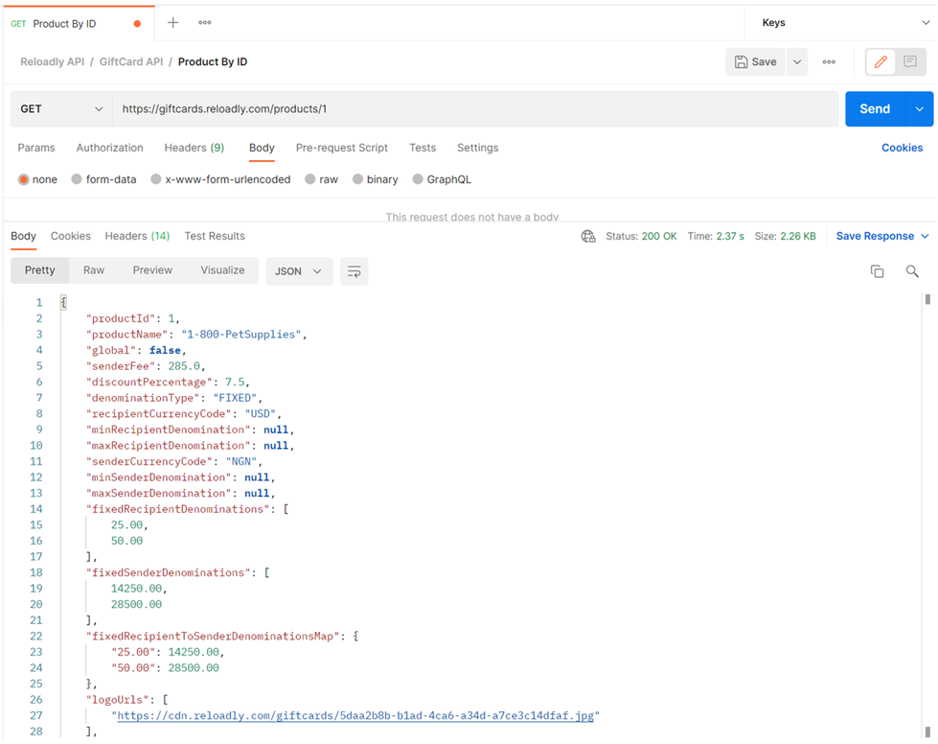This screenshot has height=744, width=938.
Task: Click the "FIXED" denominationType value
Action: (235, 398)
